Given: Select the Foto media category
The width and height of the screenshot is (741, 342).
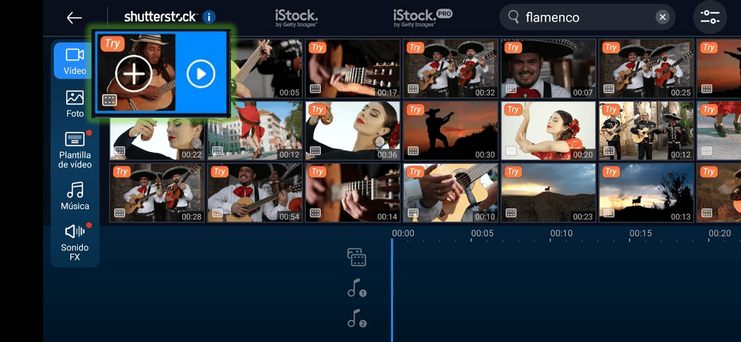Looking at the screenshot, I should 75,104.
